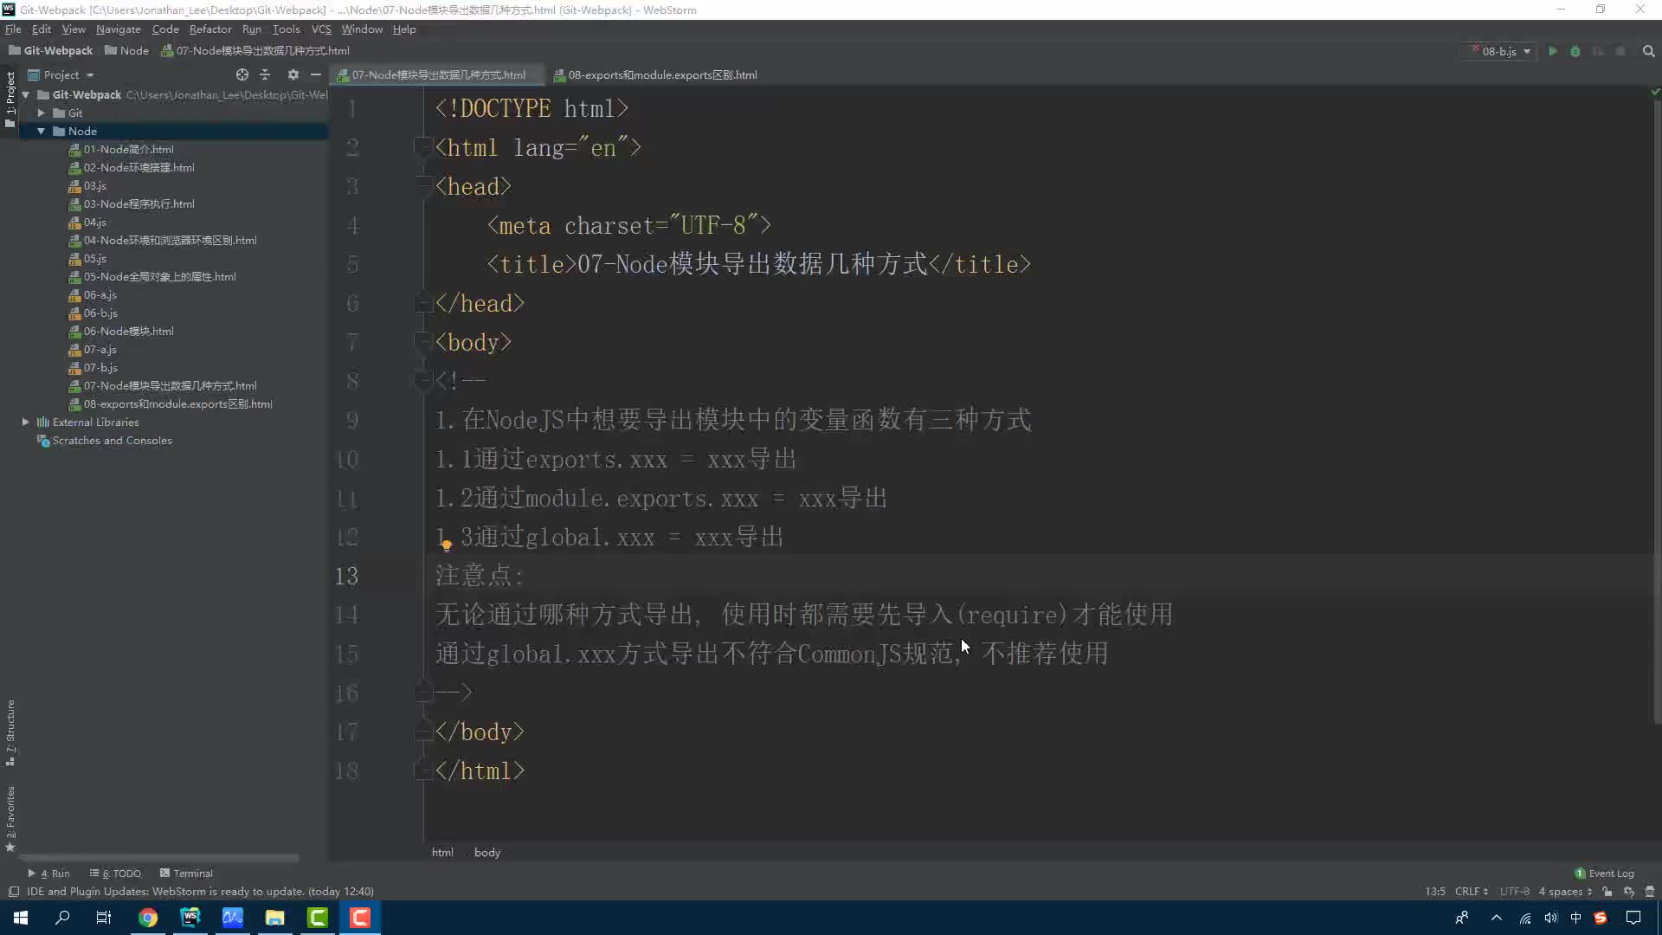Click the html breadcrumb at editor bottom
Screen dimensions: 1662x935
pos(442,853)
